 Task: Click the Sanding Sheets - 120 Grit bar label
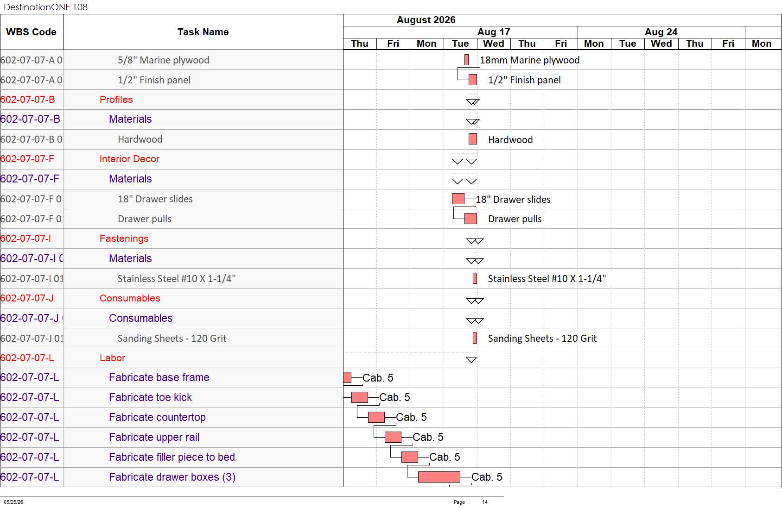[542, 339]
